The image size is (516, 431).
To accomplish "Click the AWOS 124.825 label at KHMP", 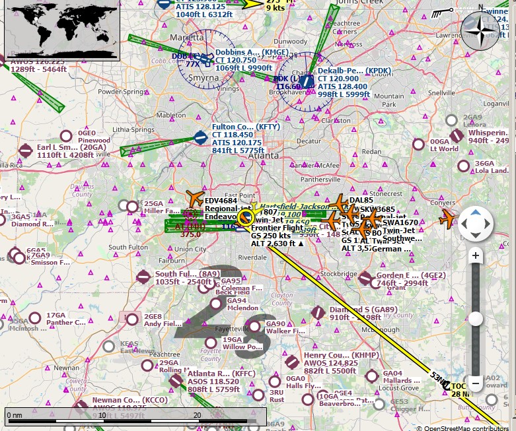I will tap(331, 363).
